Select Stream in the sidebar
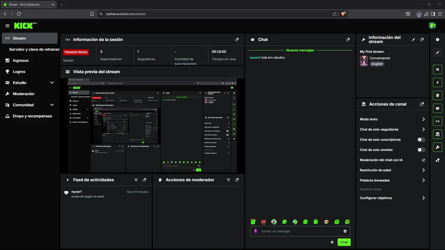Image resolution: width=445 pixels, height=250 pixels. point(30,38)
